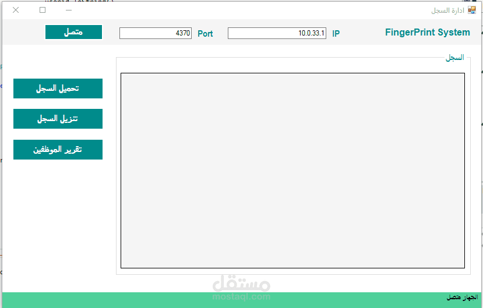
Task: Click the FingerPrint System heading
Action: (428, 32)
